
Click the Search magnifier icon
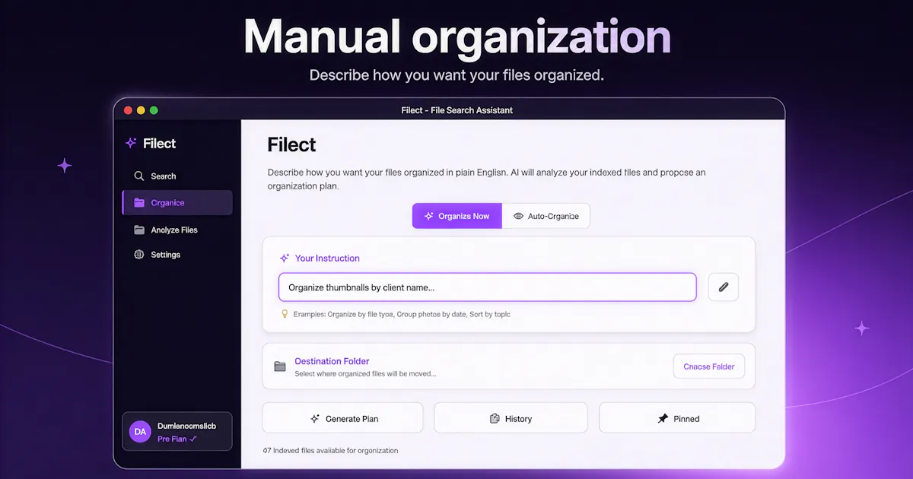tap(139, 176)
